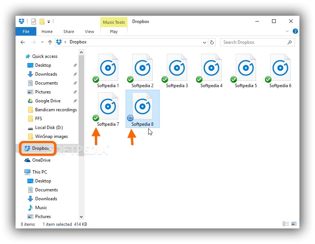This screenshot has height=244, width=315.
Task: Switch to the View ribbon tab
Action: tap(89, 32)
